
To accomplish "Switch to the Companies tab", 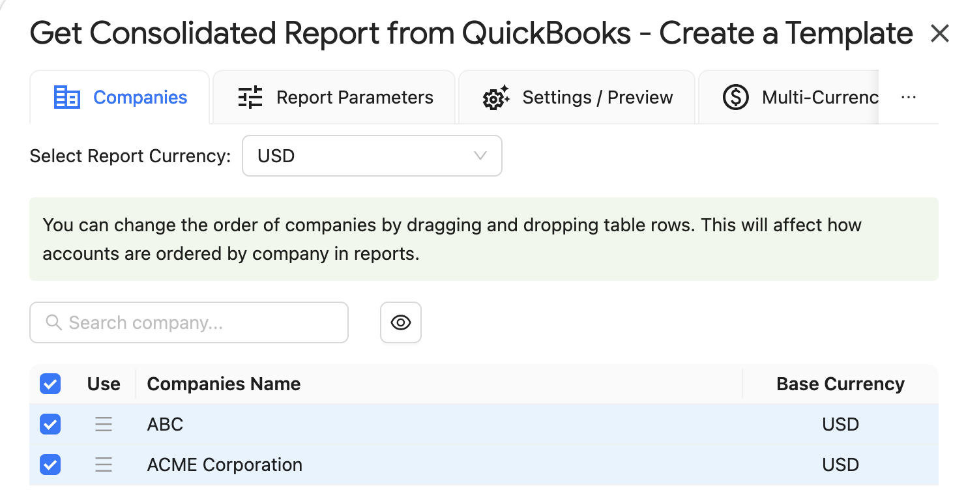I will coord(120,98).
